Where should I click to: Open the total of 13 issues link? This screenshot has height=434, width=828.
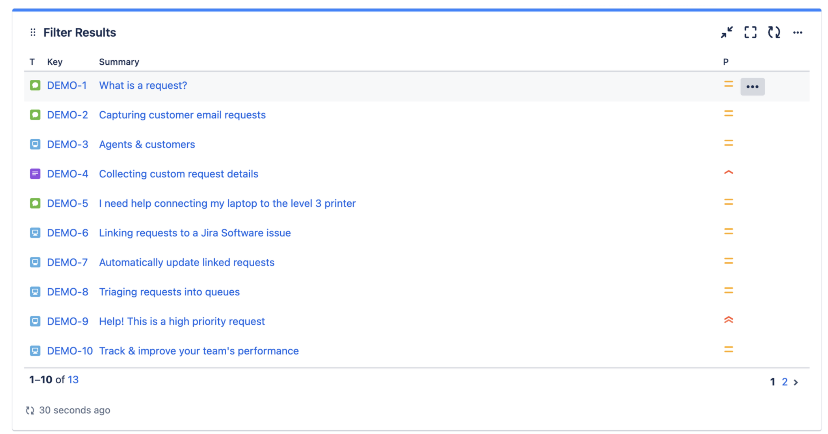coord(73,380)
